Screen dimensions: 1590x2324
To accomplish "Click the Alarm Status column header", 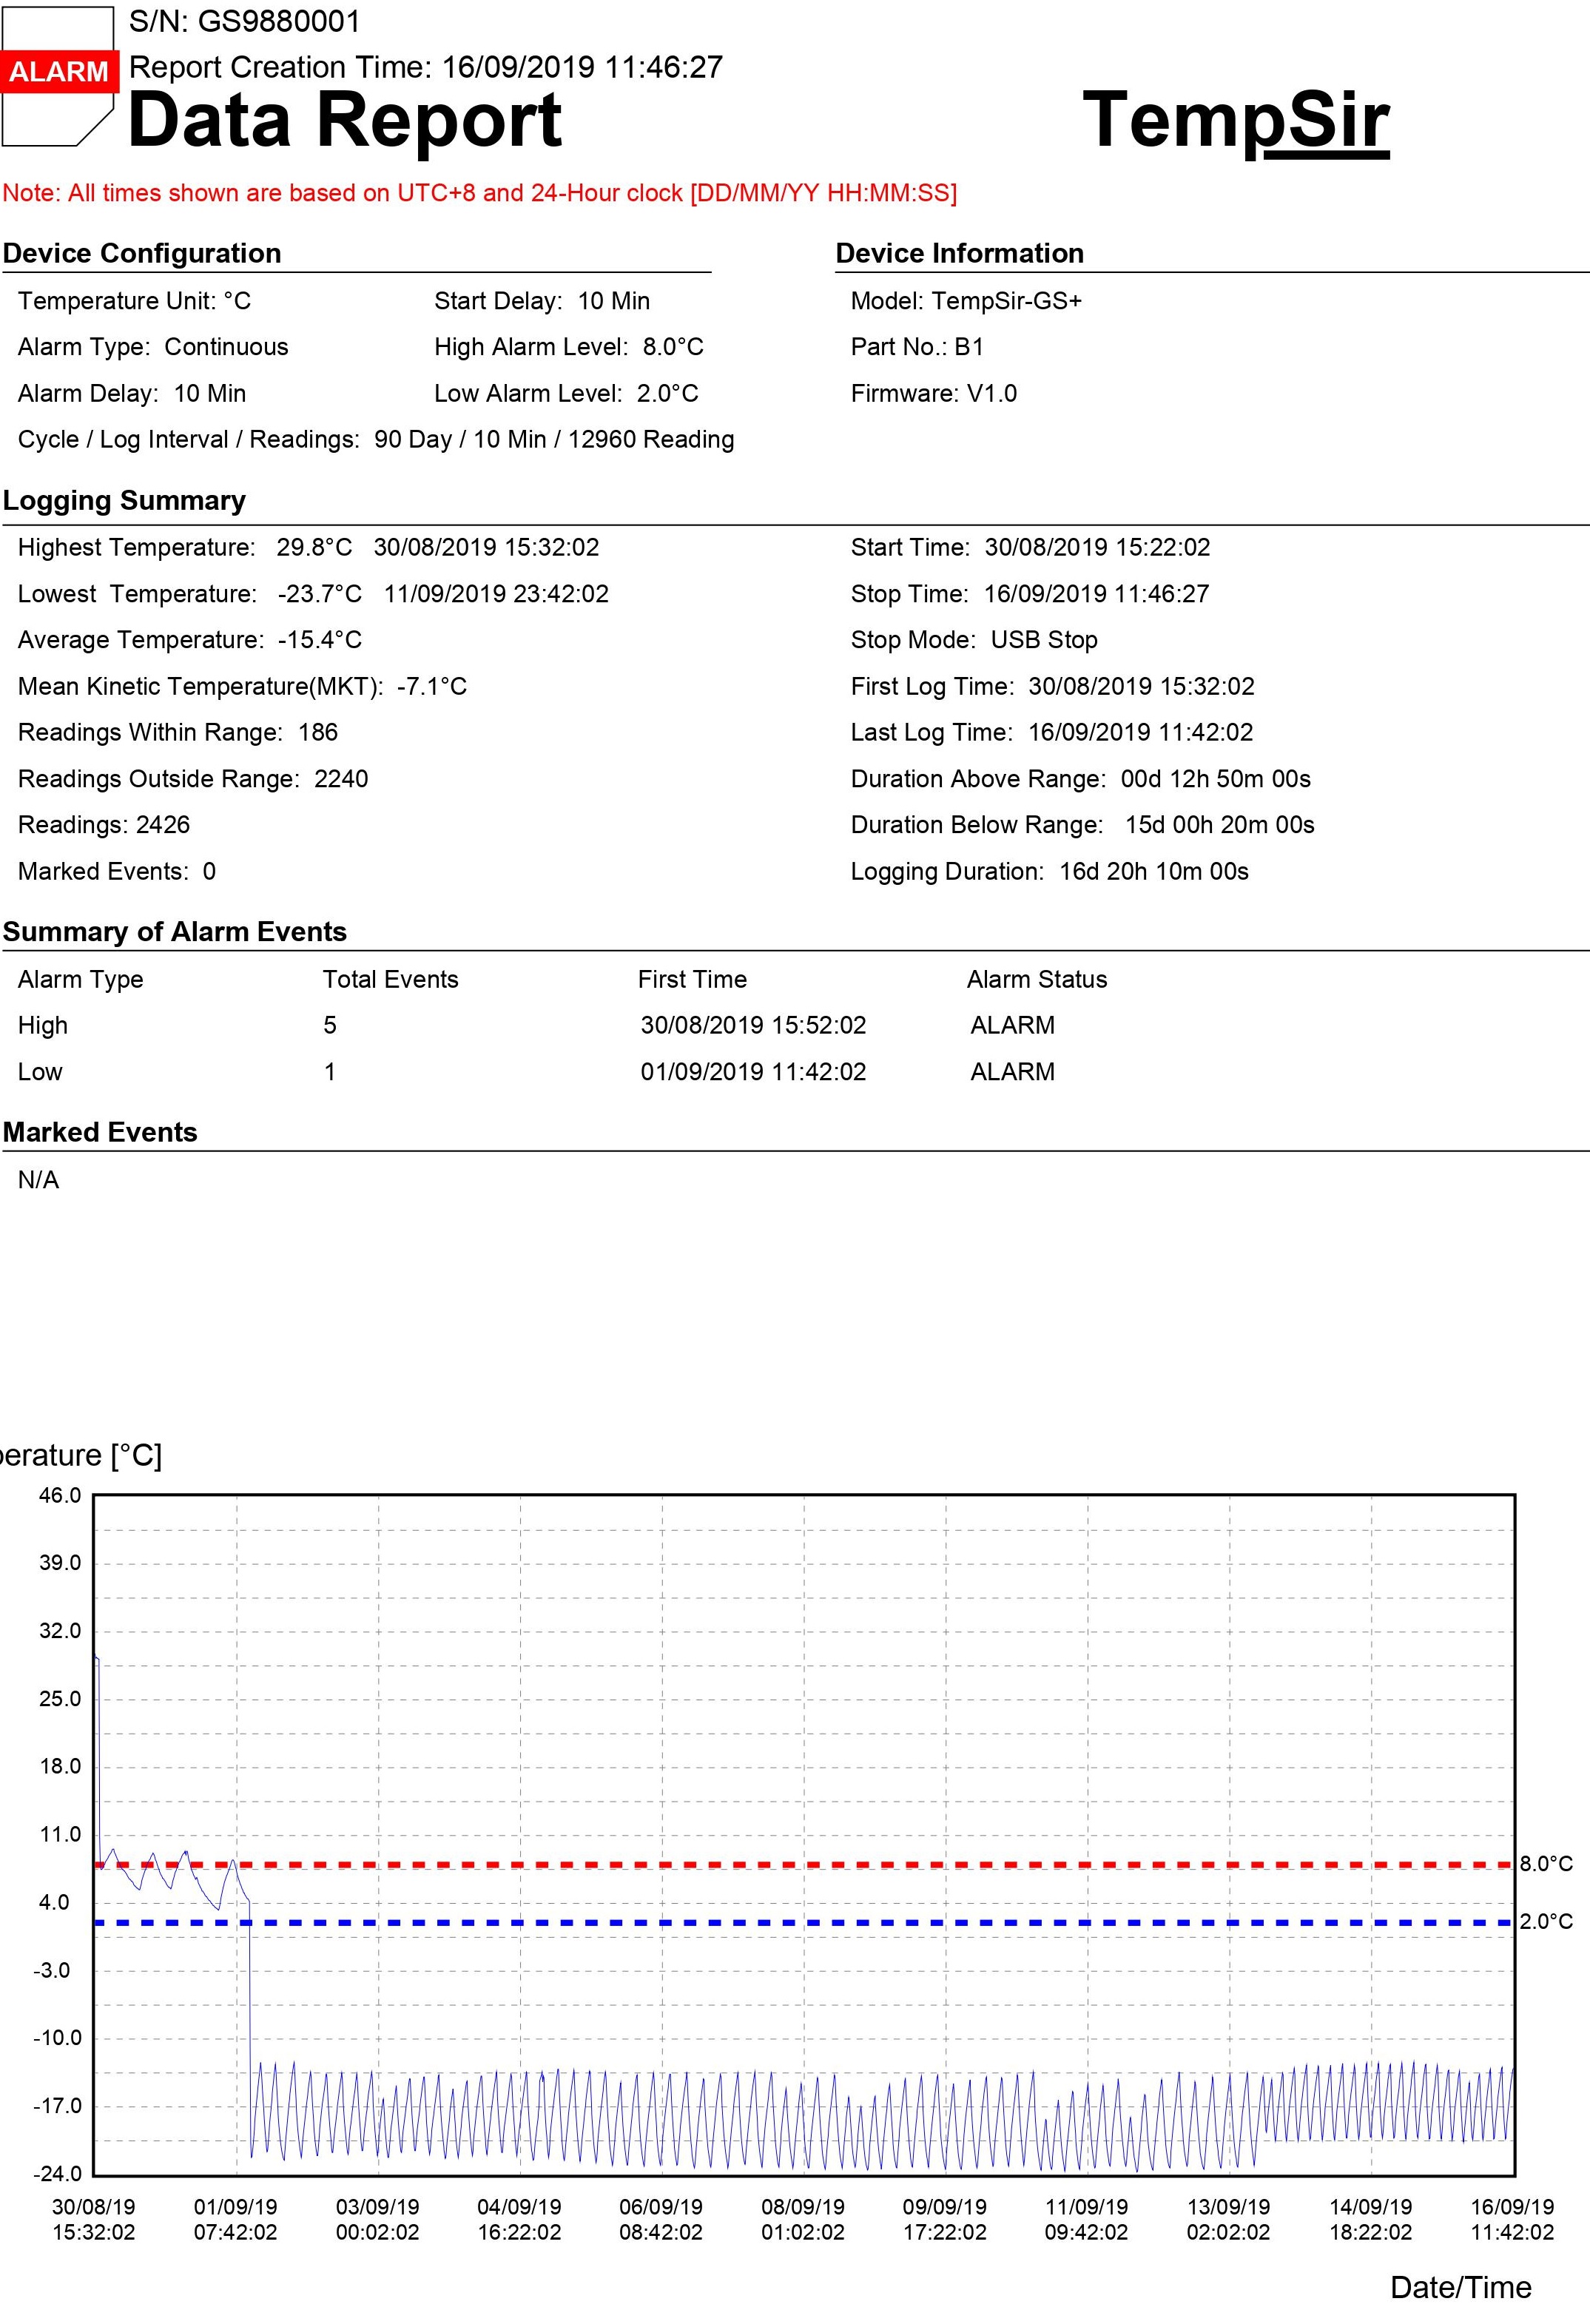I will (x=1037, y=979).
